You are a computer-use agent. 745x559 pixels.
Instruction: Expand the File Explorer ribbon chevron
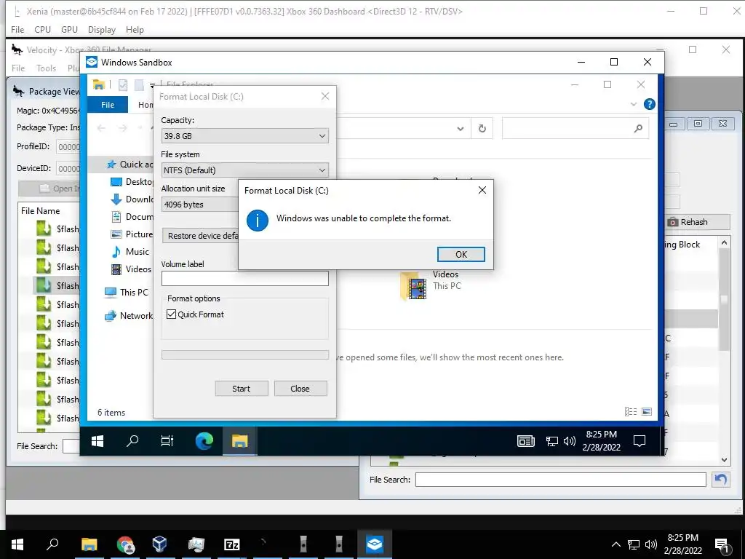pos(634,104)
